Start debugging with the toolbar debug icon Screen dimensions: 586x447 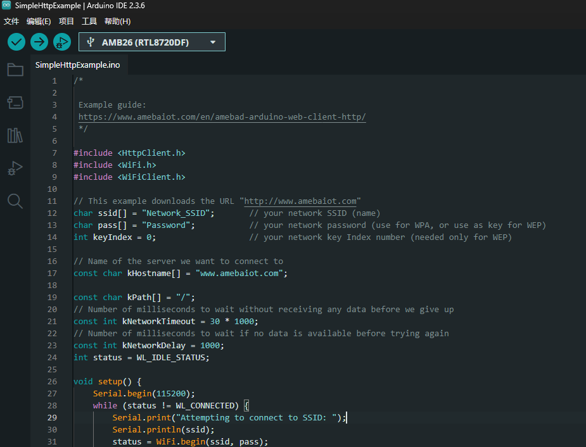tap(62, 42)
